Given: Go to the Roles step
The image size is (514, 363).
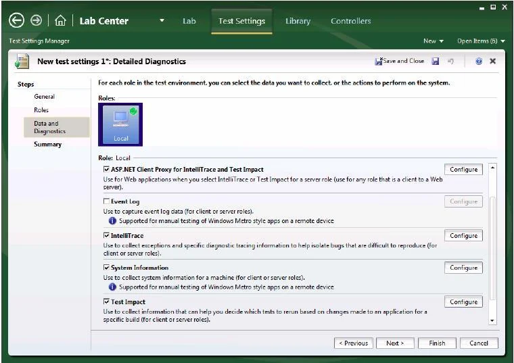Looking at the screenshot, I should pos(41,110).
